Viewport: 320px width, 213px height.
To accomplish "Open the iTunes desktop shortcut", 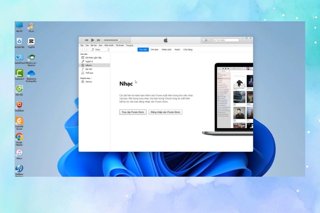I will coord(19,154).
